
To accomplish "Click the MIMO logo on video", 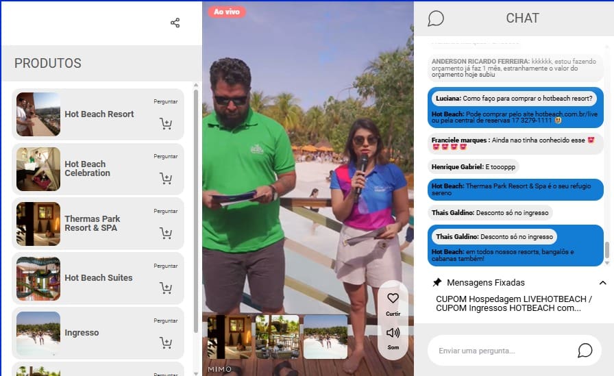I will 220,369.
